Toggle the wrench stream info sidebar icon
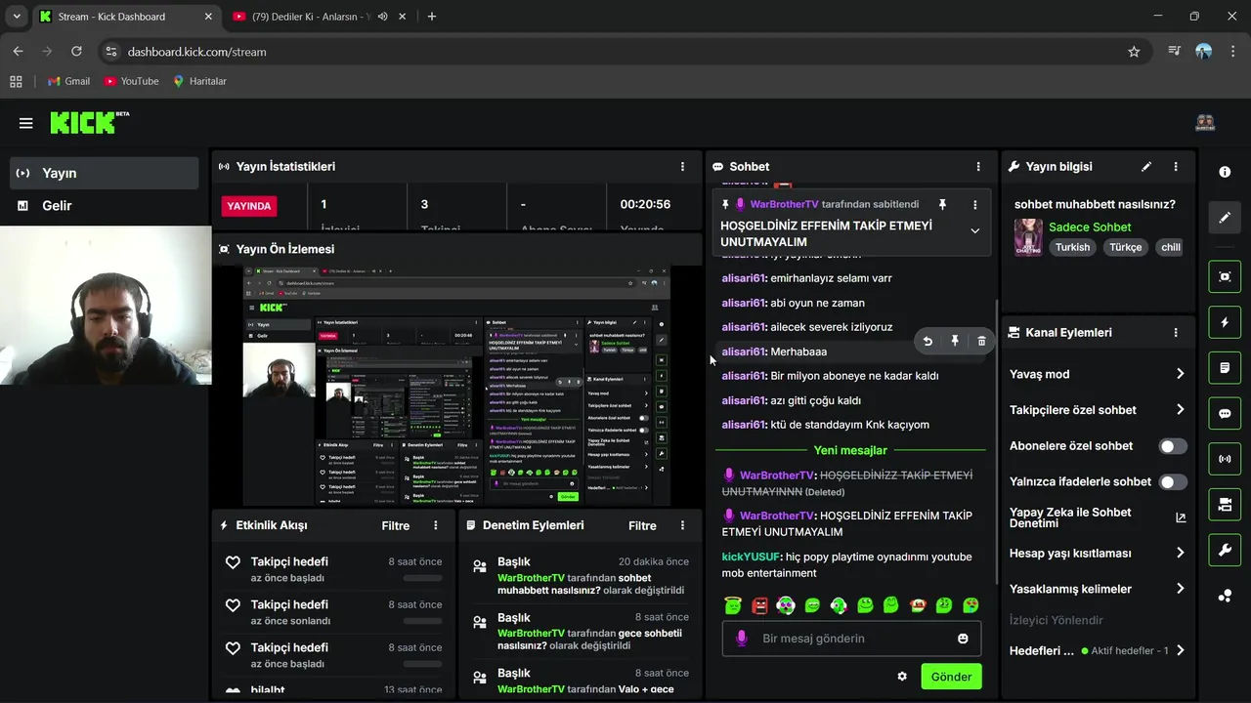The width and height of the screenshot is (1251, 703). [1225, 550]
